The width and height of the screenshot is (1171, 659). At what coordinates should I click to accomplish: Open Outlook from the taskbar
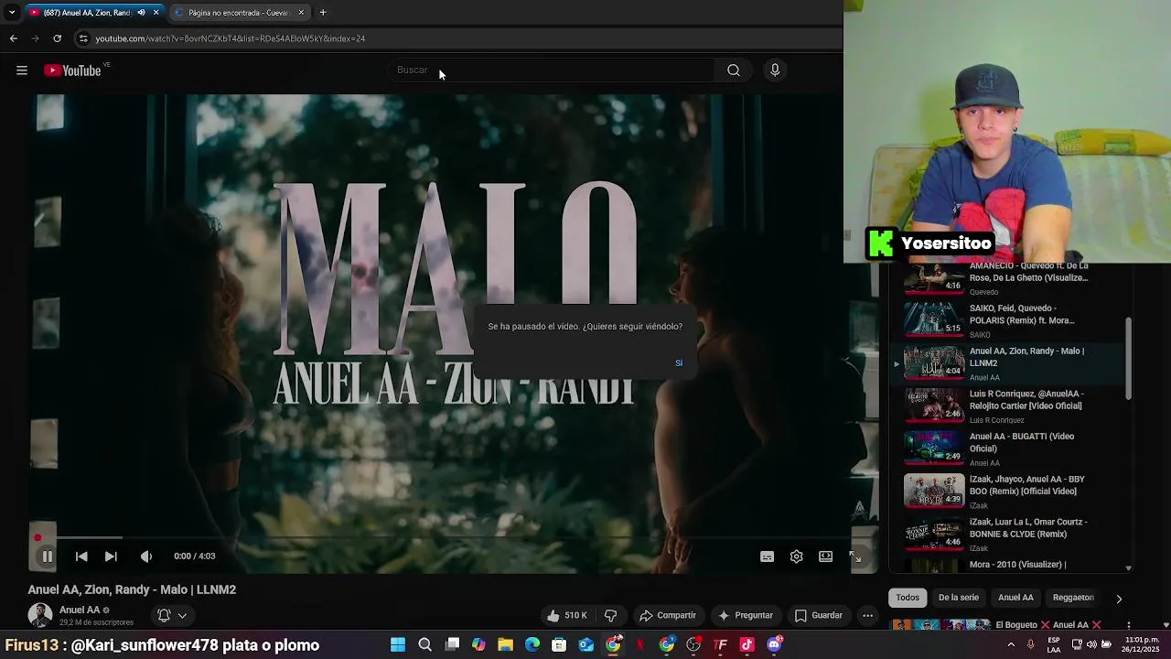pyautogui.click(x=586, y=645)
